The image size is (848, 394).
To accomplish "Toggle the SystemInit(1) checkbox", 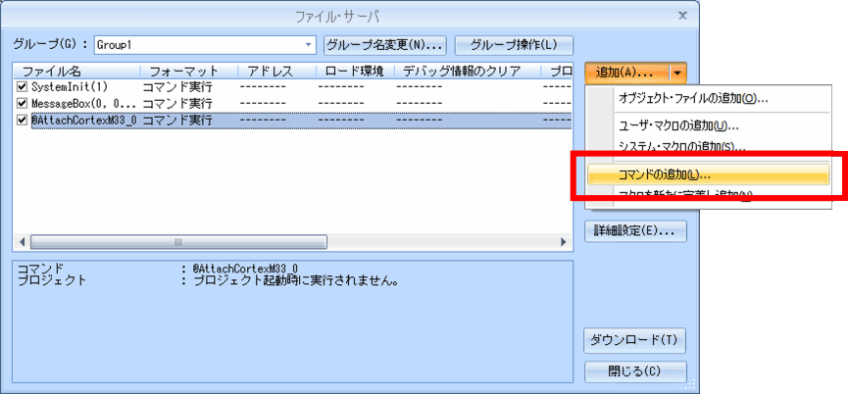I will [x=23, y=87].
